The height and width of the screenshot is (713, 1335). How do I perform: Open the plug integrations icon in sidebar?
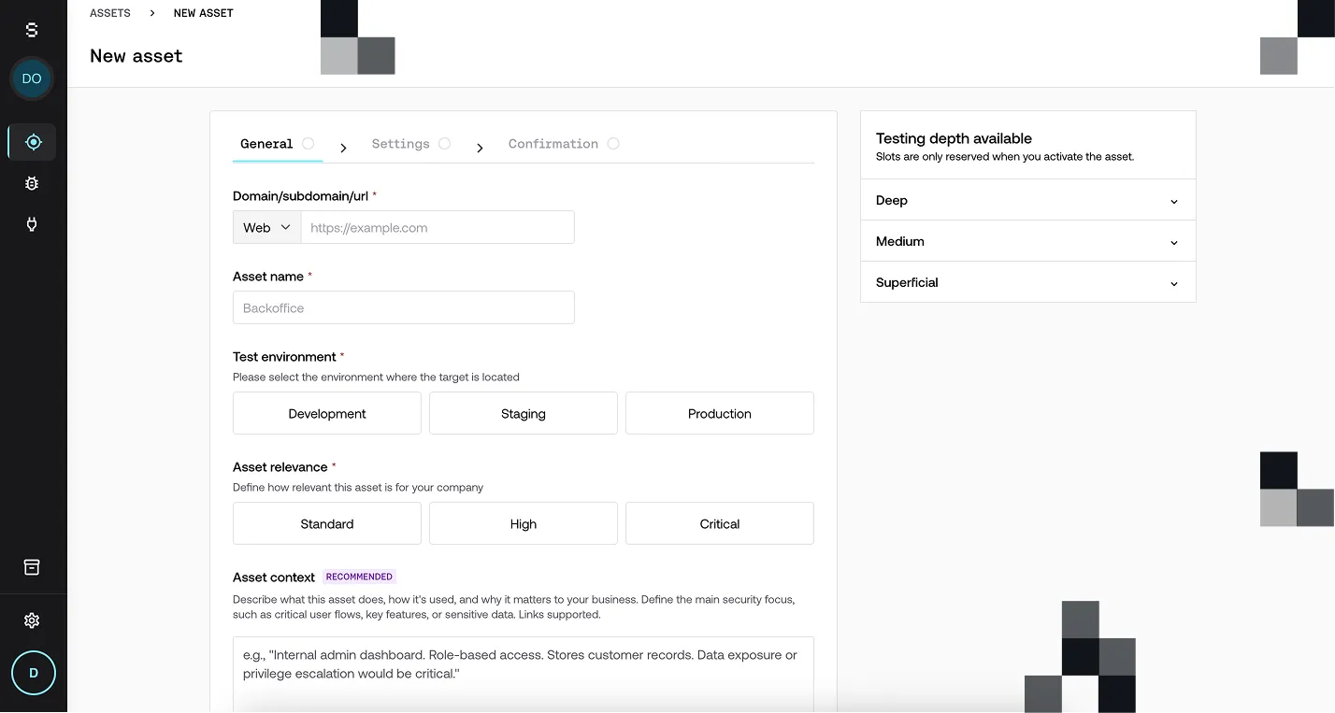[32, 224]
